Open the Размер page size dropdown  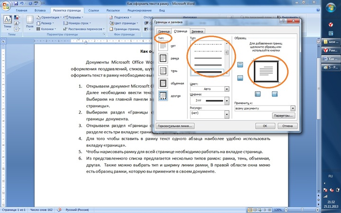coord(45,23)
